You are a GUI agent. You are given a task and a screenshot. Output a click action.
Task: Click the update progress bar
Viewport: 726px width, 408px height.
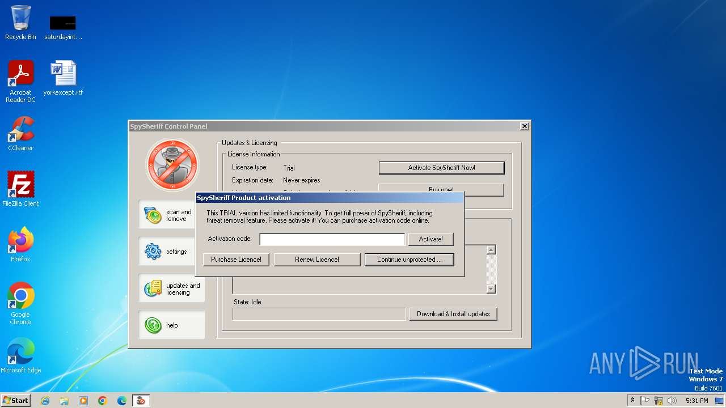click(319, 314)
